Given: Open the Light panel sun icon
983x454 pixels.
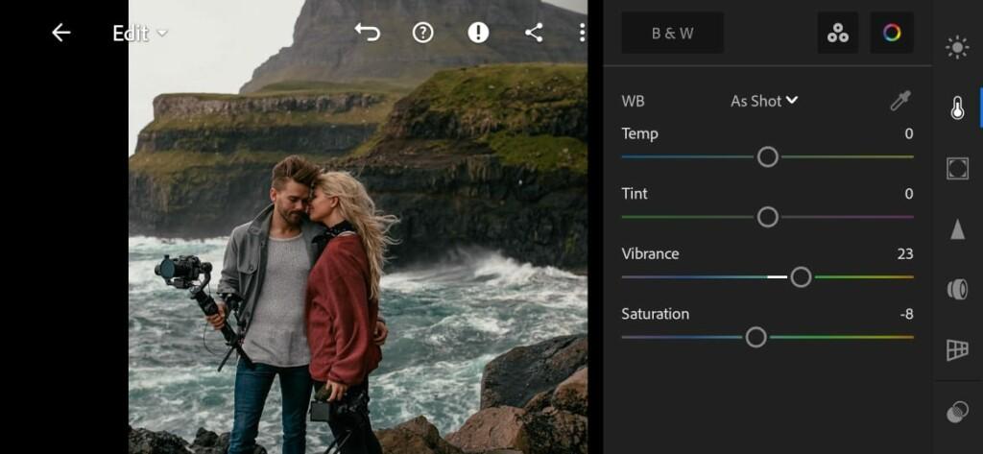Looking at the screenshot, I should coord(957,48).
